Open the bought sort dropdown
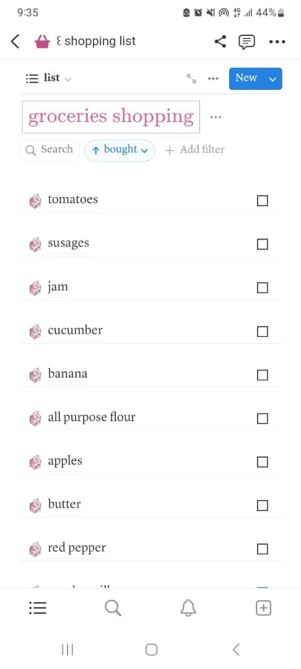The image size is (301, 669). point(120,150)
